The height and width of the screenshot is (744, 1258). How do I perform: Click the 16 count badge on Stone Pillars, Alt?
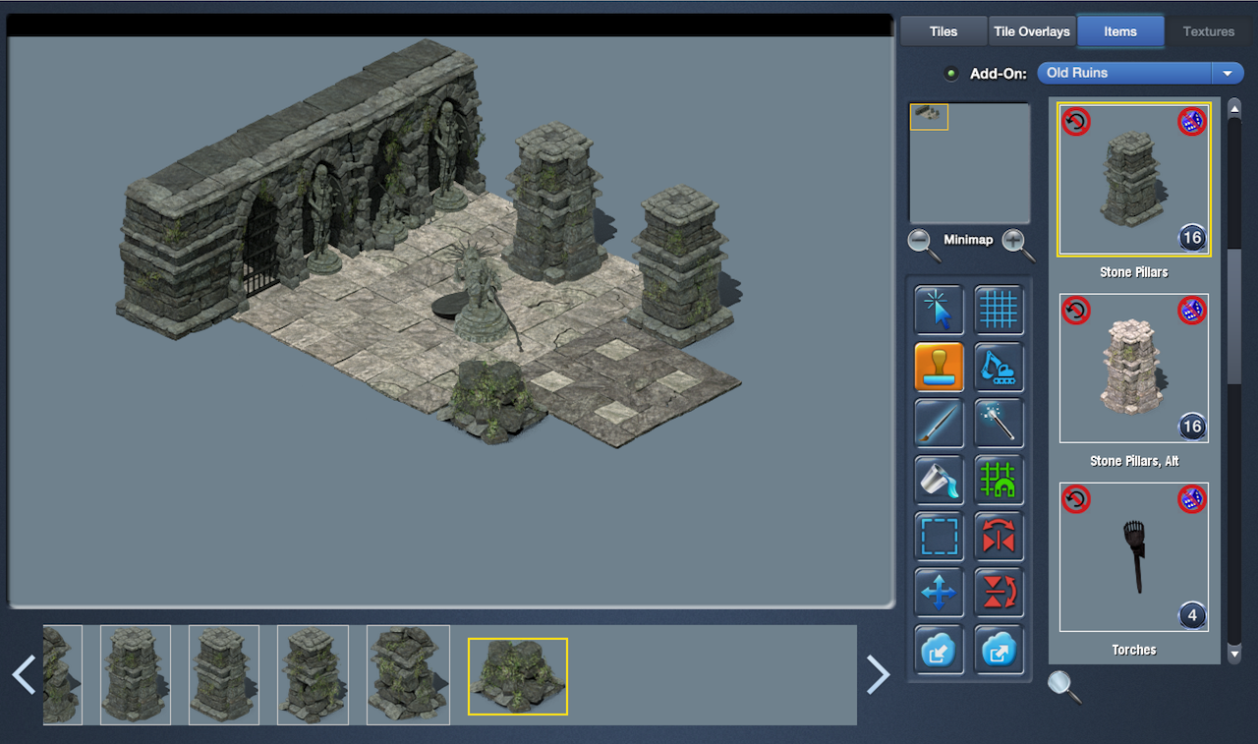coord(1191,427)
